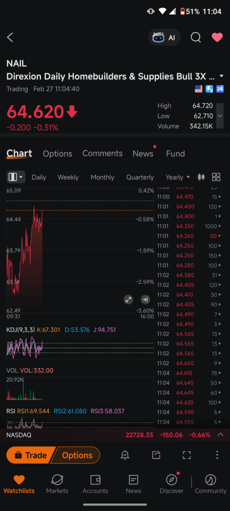Set a price alert with bell icon

(x=125, y=455)
